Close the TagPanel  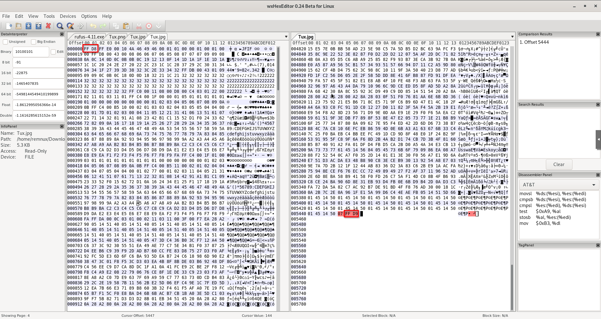(x=598, y=246)
